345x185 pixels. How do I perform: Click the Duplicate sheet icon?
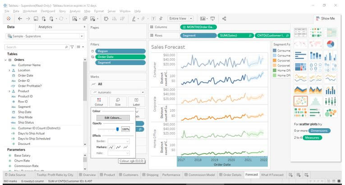point(85,18)
